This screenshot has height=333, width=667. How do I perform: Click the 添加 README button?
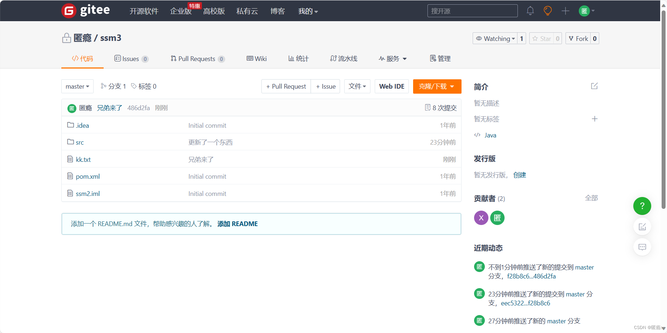(x=237, y=224)
